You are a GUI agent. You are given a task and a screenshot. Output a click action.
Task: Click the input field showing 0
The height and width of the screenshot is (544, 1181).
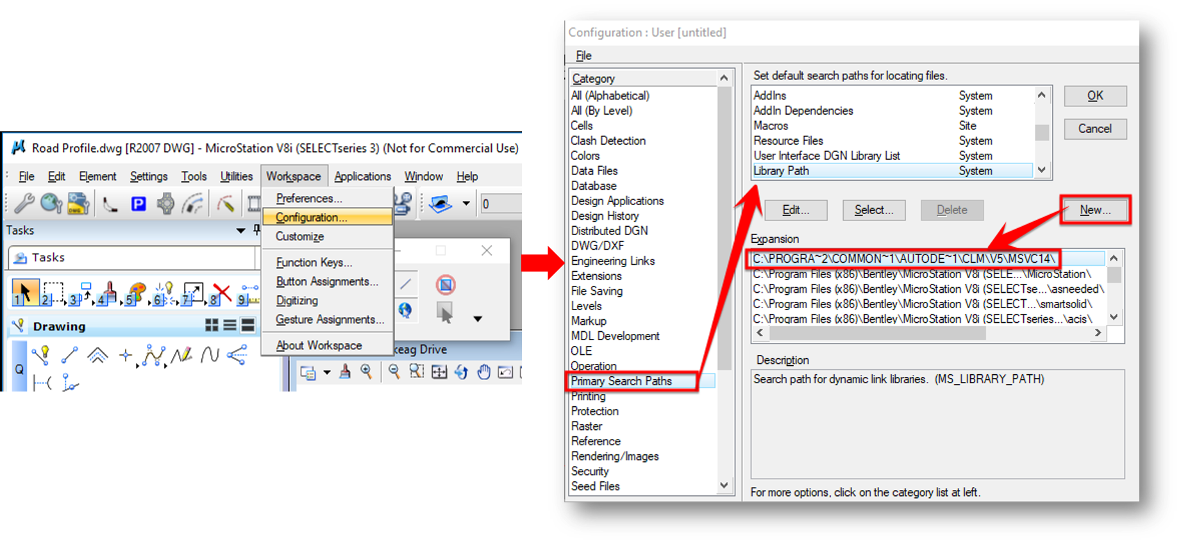(x=501, y=204)
